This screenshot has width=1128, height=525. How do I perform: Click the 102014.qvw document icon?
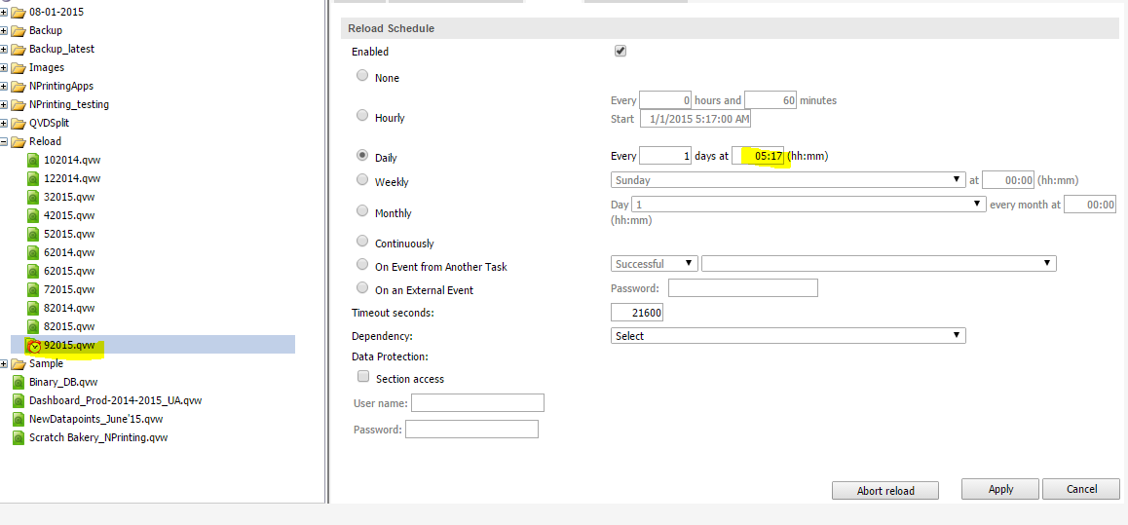pos(32,160)
